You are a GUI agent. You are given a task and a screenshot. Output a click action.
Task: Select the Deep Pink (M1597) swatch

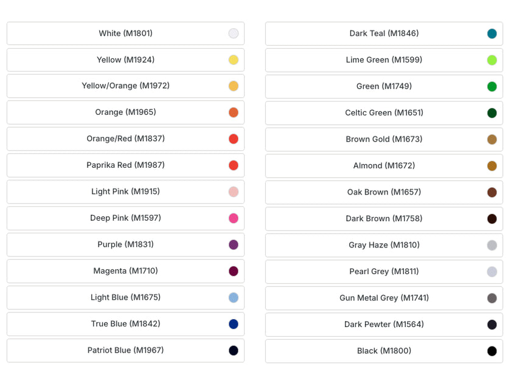point(233,218)
